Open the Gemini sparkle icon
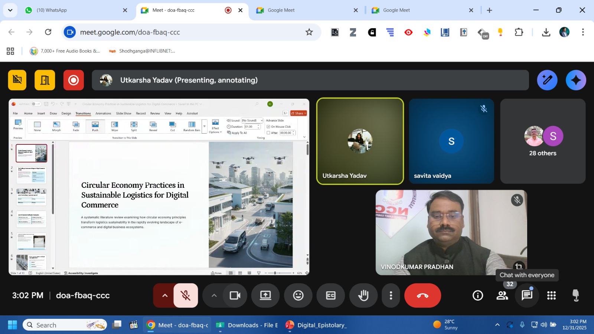The width and height of the screenshot is (594, 334). tap(576, 80)
